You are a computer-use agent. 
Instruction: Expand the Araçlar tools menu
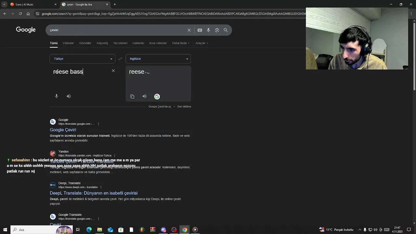click(x=202, y=43)
